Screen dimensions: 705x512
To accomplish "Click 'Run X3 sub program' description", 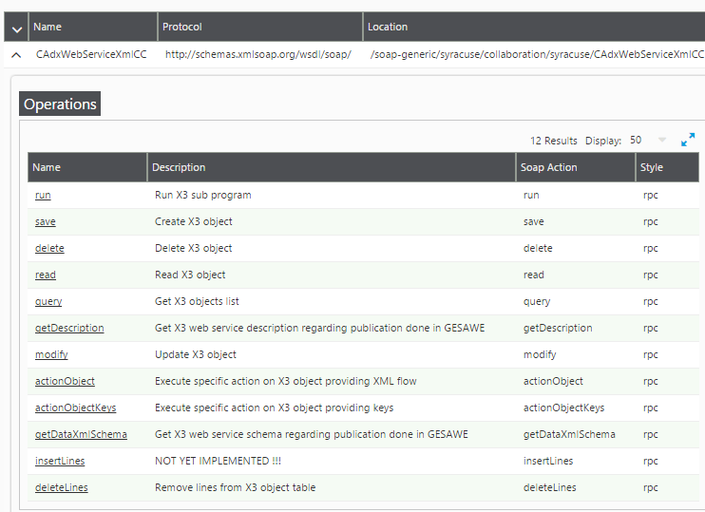I will [202, 195].
